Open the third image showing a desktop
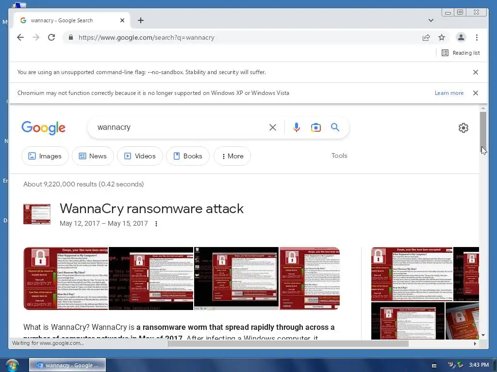The width and height of the screenshot is (497, 372). click(236, 279)
